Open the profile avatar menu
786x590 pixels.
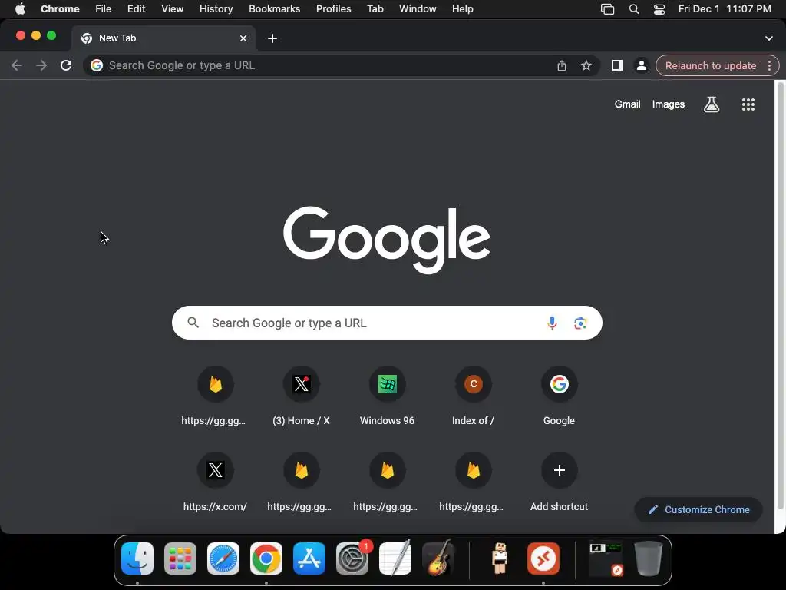641,65
